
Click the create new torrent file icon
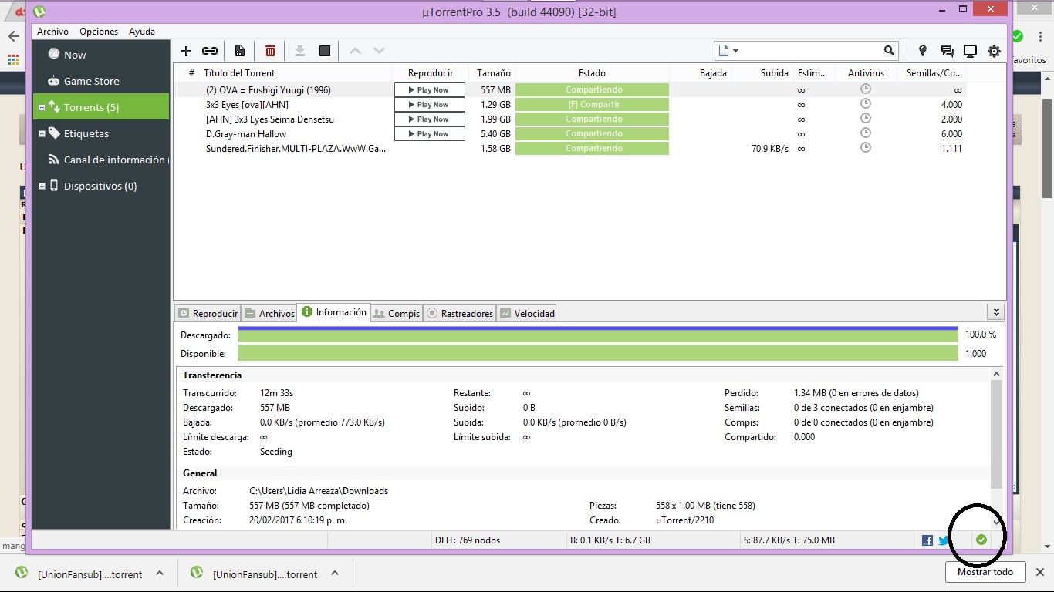(240, 51)
